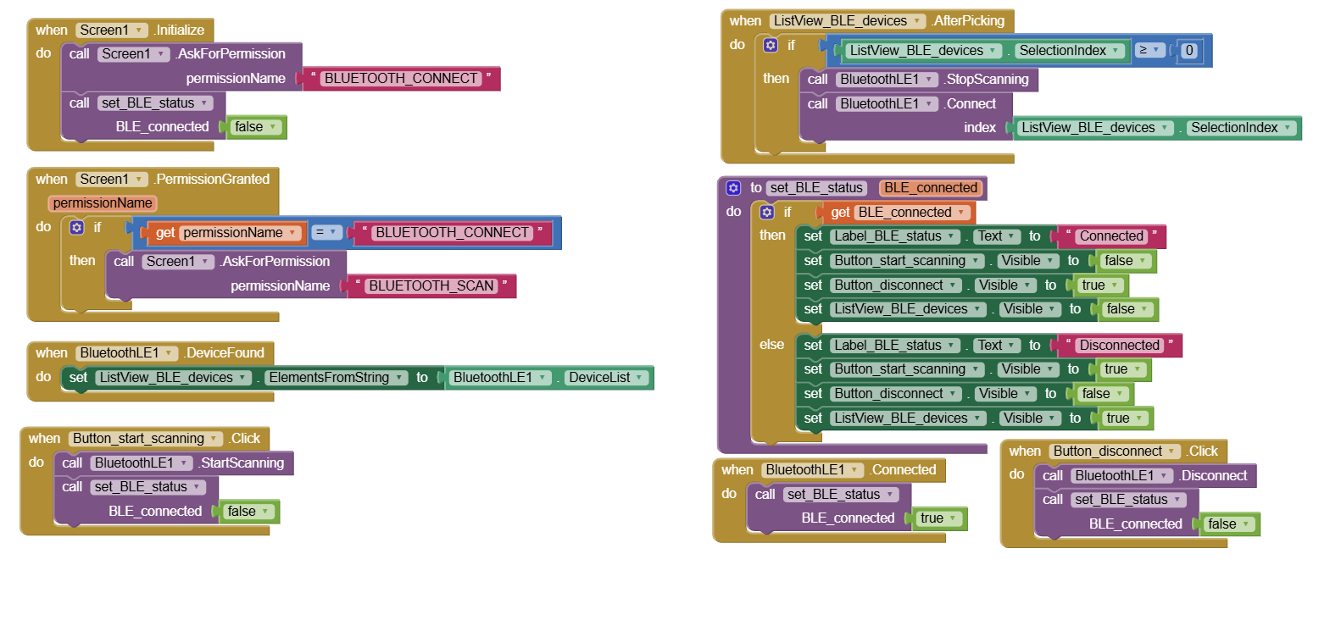This screenshot has width=1330, height=626.
Task: Open BluetoothLE1 dropdown in StartScanning call
Action: click(x=142, y=463)
